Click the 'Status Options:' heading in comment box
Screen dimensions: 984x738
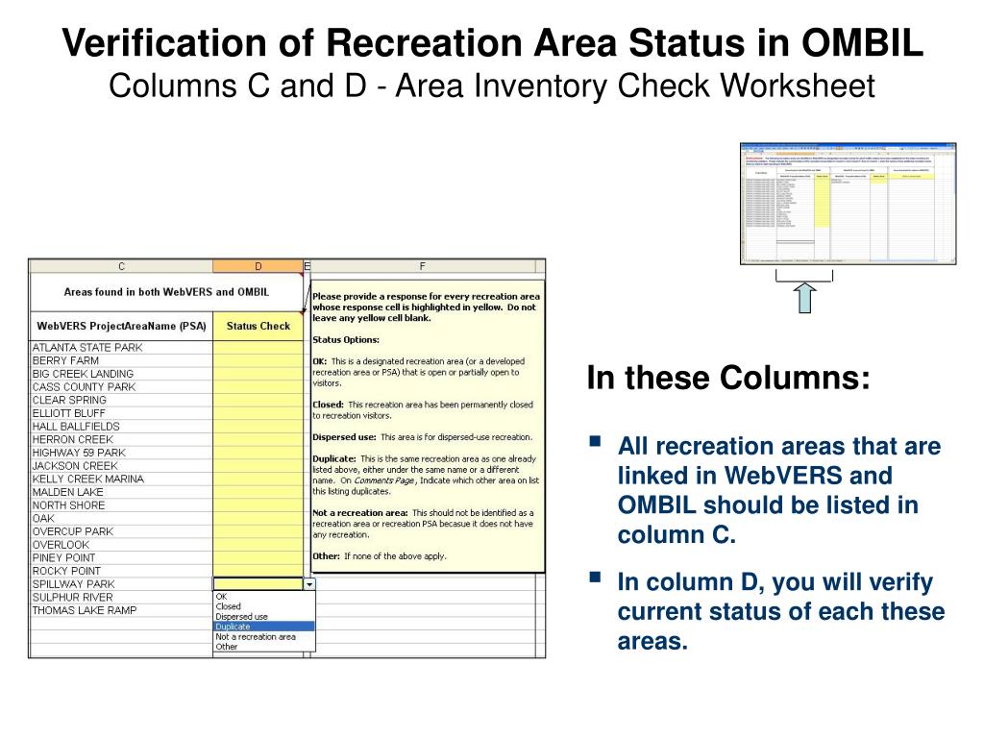point(346,339)
